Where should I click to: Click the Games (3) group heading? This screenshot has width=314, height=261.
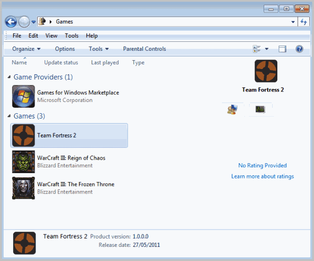29,116
